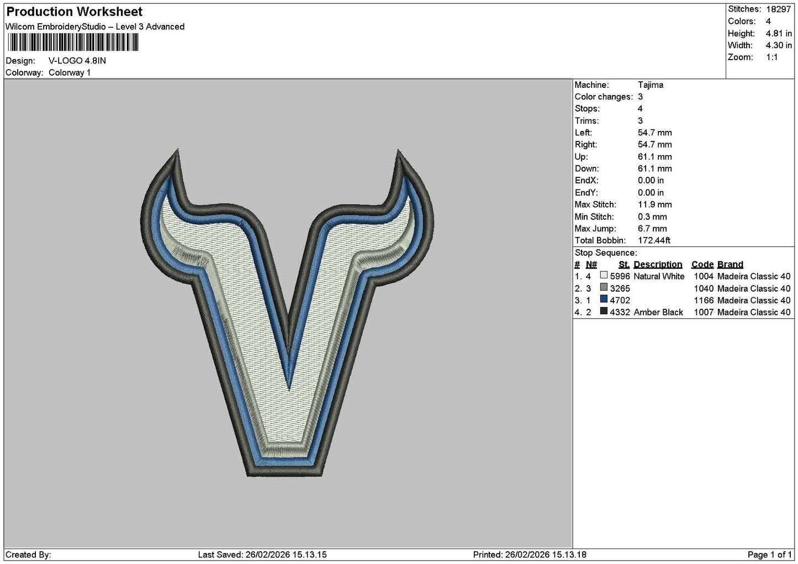798x564 pixels.
Task: Click the 'Page 1 of 1' footer text
Action: pos(769,555)
